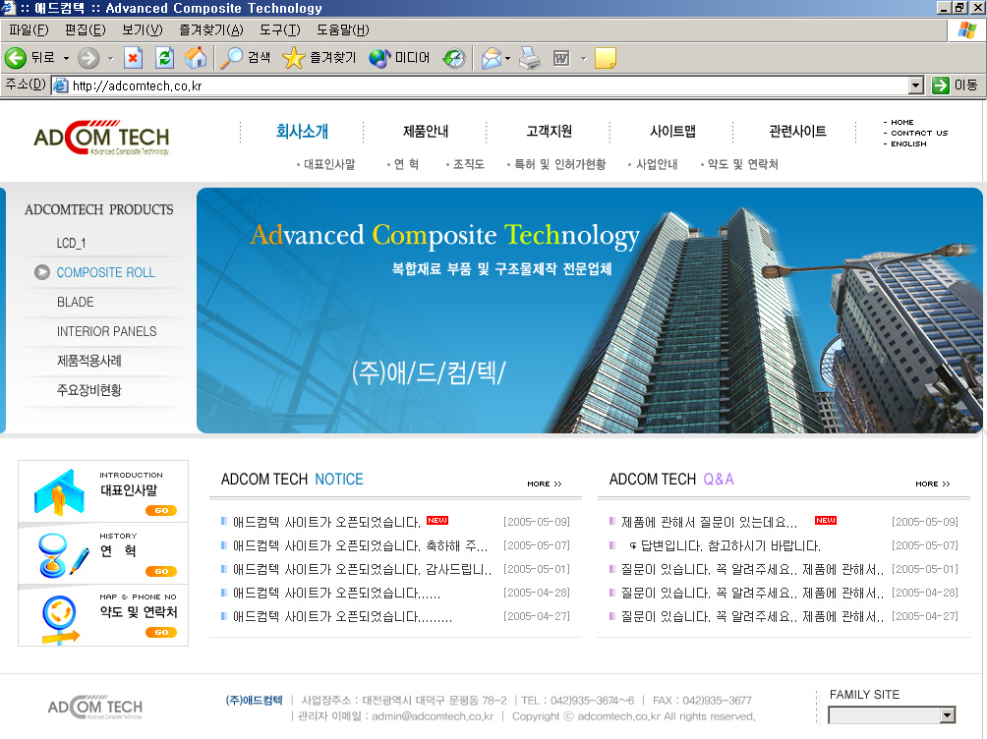Image resolution: width=987 pixels, height=739 pixels.
Task: Refresh the page with the toolbar icon
Action: (164, 58)
